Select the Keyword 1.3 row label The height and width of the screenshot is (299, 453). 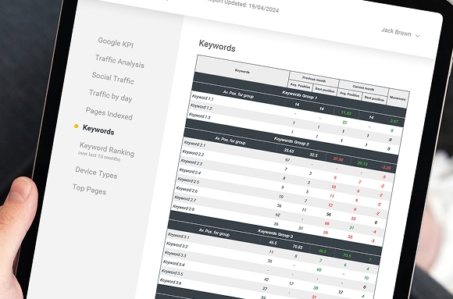click(x=200, y=116)
